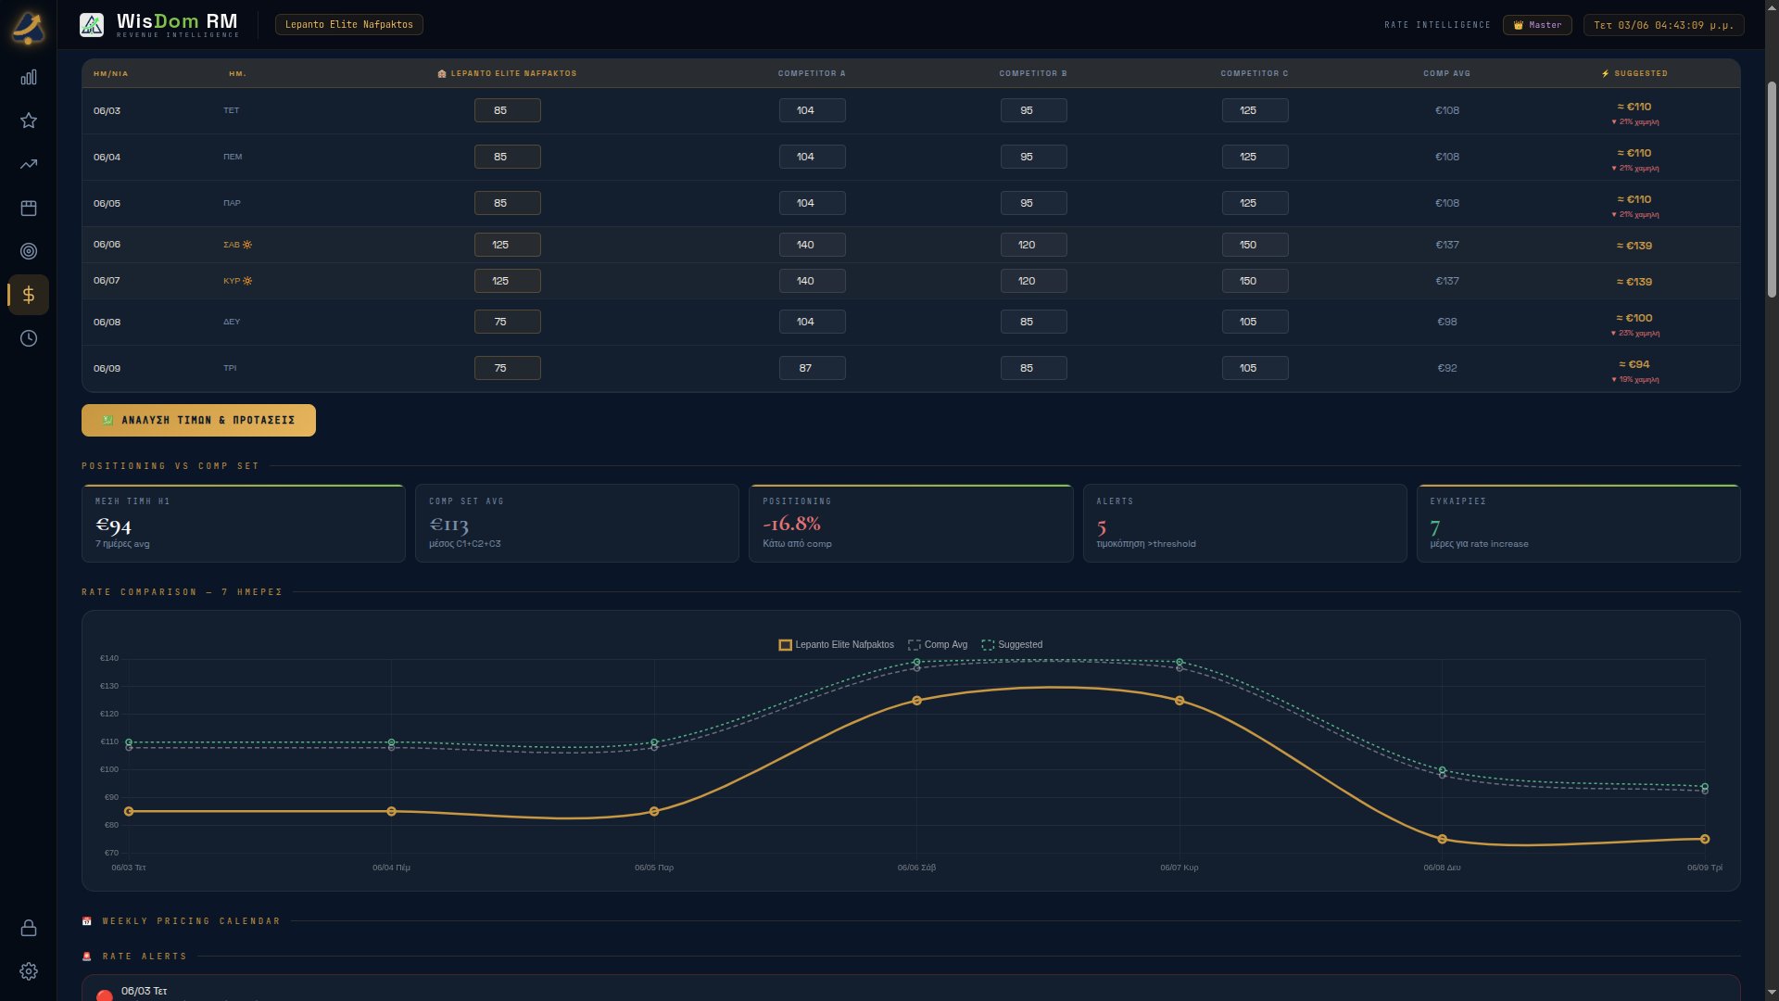The width and height of the screenshot is (1779, 1001).
Task: Edit Competitor B rate for 06/07
Action: coord(1034,281)
